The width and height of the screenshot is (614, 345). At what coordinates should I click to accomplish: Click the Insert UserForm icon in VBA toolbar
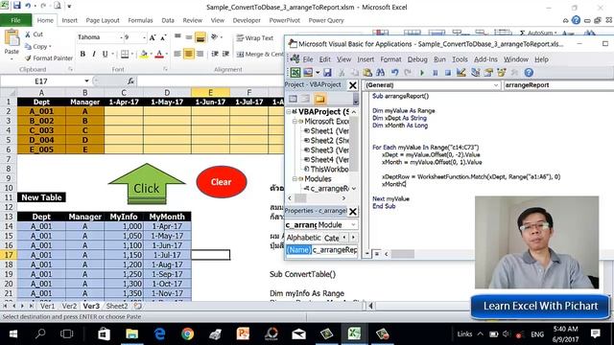[308, 73]
